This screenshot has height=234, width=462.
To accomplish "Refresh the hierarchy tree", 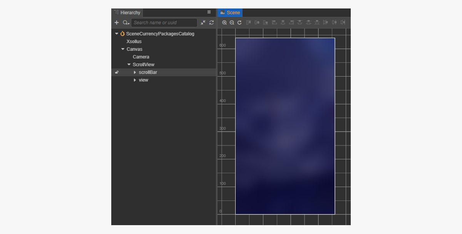I will coord(211,23).
